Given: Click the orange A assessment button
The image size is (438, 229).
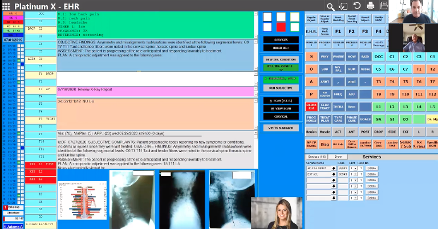Looking at the screenshot, I should pyautogui.click(x=311, y=81).
